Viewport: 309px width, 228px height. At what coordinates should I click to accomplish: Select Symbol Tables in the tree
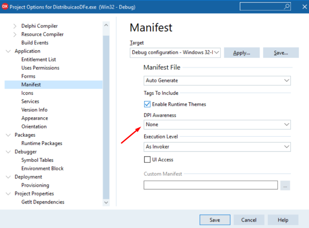37,160
